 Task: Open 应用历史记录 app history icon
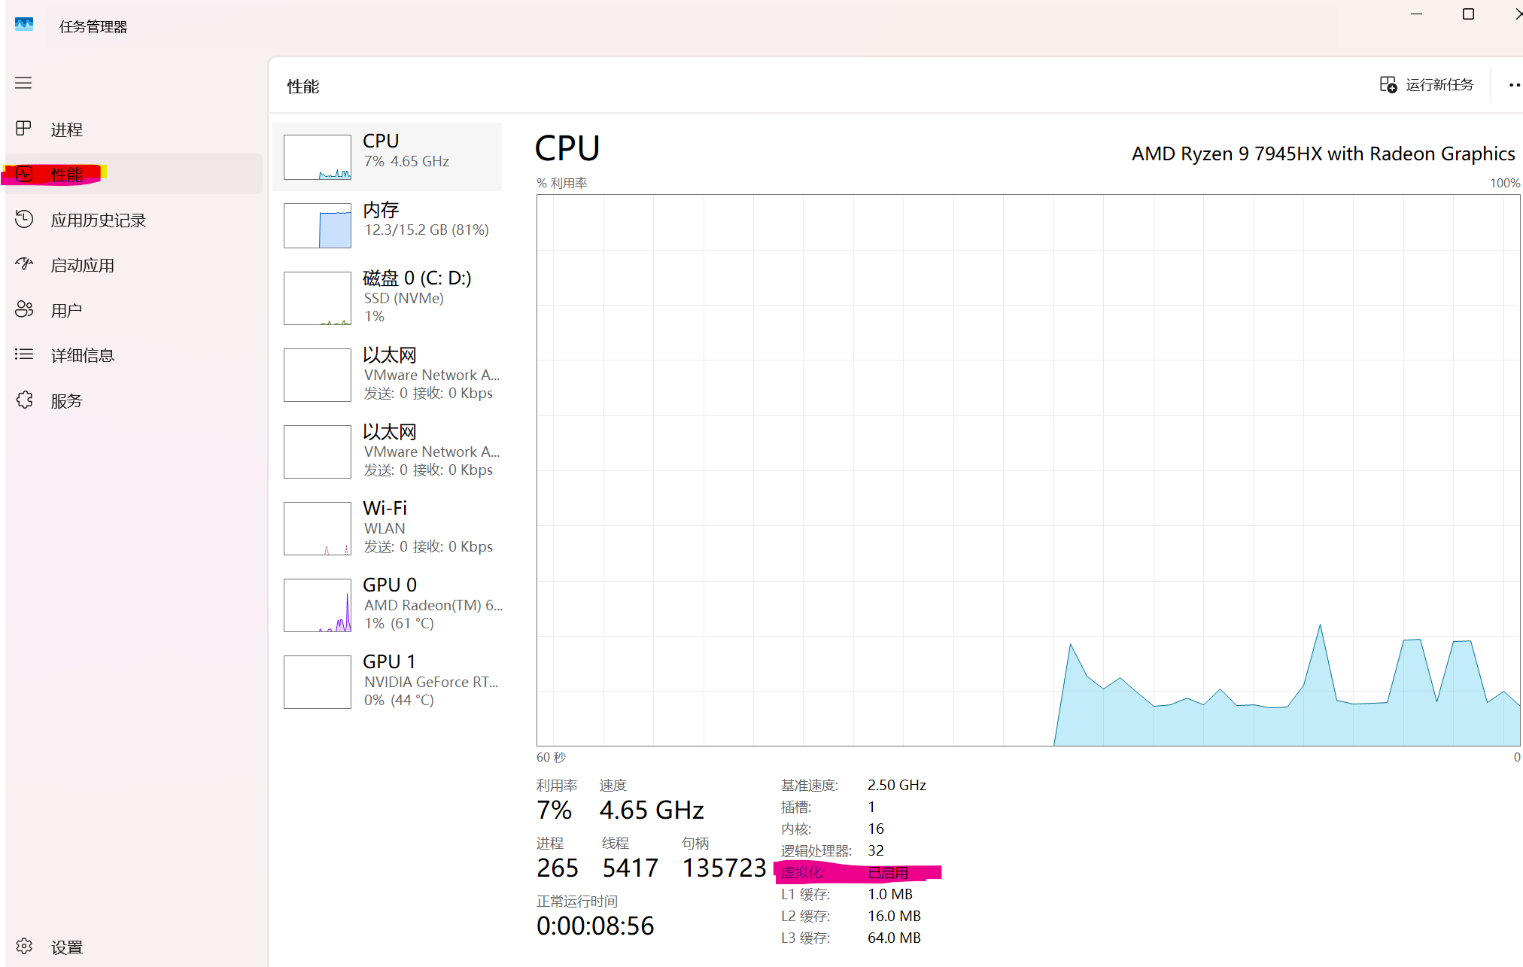tap(23, 219)
